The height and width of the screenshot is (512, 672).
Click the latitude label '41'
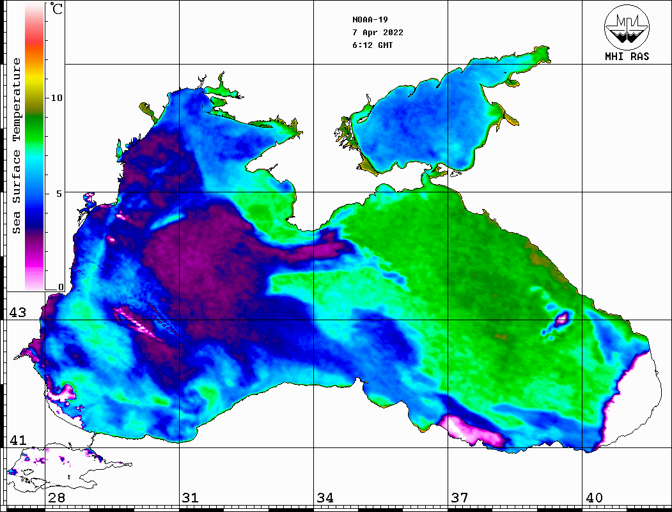(18, 440)
